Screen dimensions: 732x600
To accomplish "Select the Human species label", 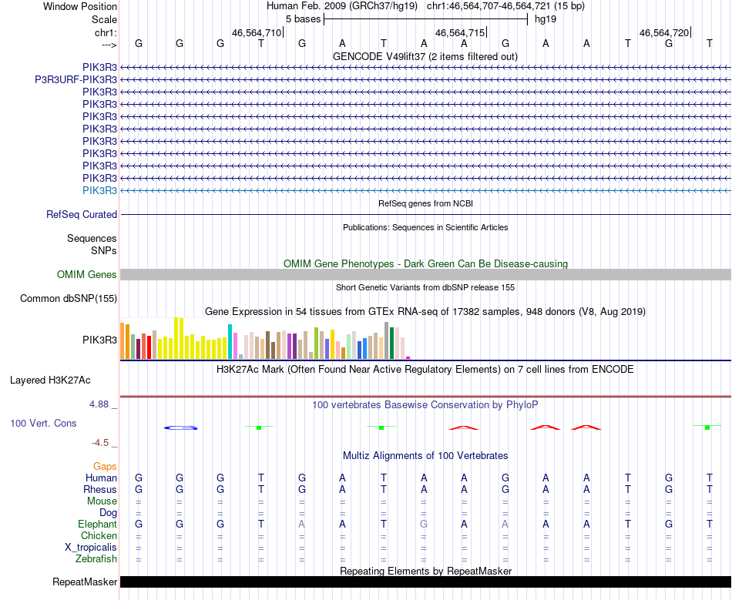I will 101,478.
